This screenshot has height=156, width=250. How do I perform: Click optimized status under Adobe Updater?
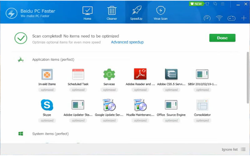(x=78, y=121)
